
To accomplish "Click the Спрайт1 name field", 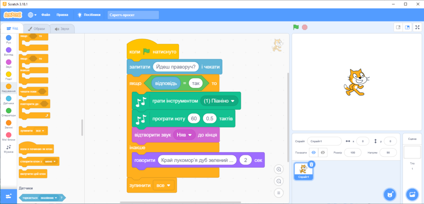I will pos(324,141).
